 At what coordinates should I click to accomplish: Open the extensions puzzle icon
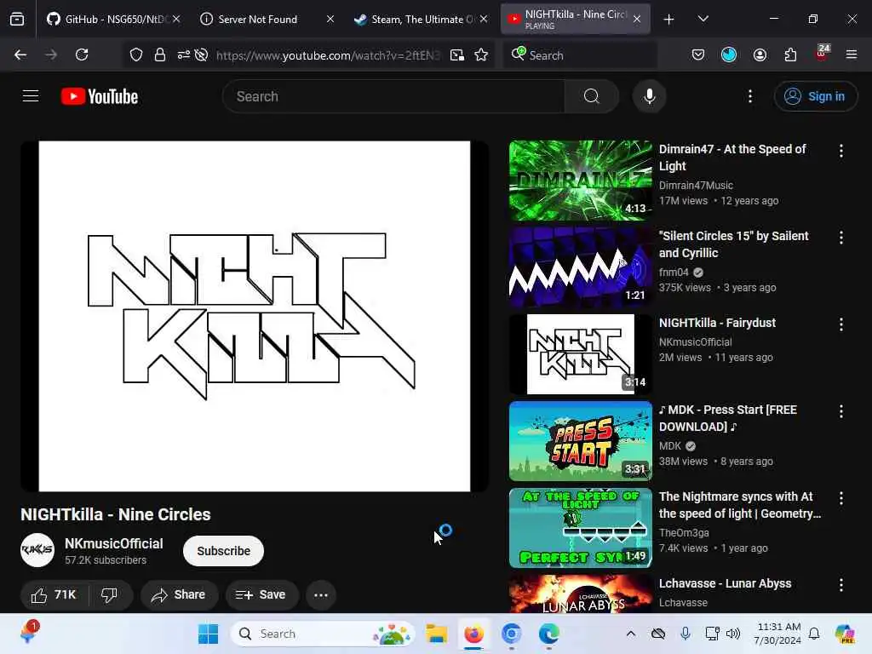coord(790,54)
